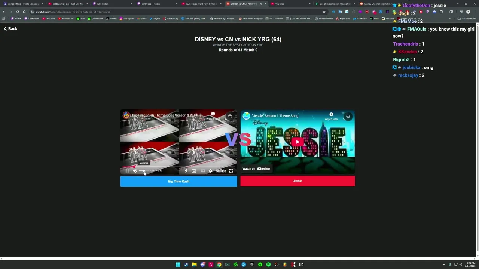Open Twitch bookmark
479x269 pixels.
(x=16, y=19)
